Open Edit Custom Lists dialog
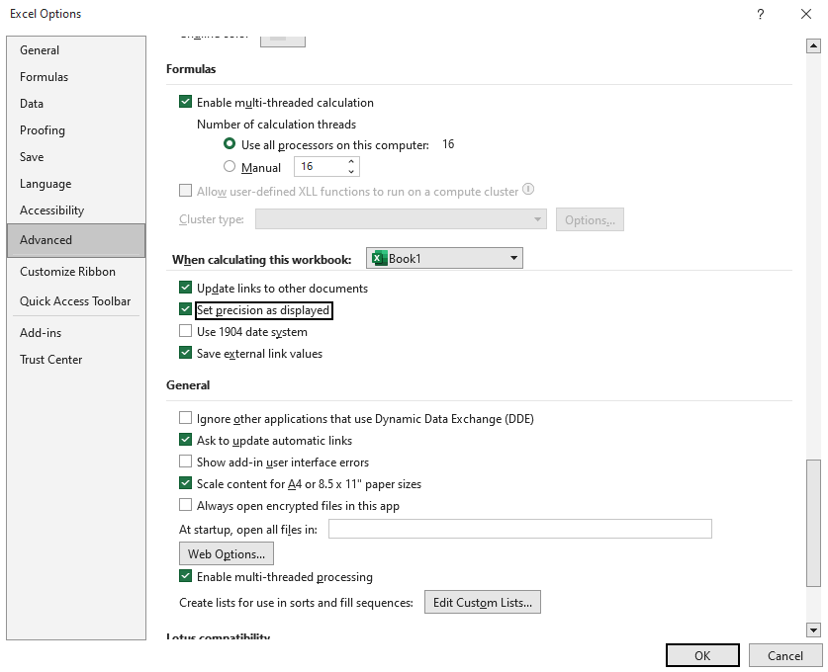The width and height of the screenshot is (828, 672). point(483,603)
